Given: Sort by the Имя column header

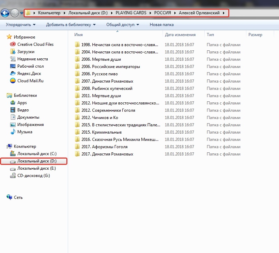Looking at the screenshot, I should [79, 35].
